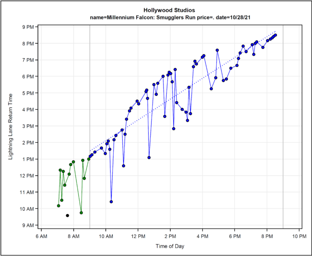Click the 'Hollywood Studios' chart title
Image resolution: width=312 pixels, height=256 pixels.
[169, 9]
